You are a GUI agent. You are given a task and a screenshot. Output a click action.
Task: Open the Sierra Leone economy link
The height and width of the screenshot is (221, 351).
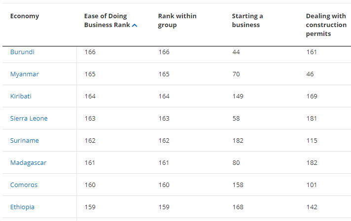[29, 118]
